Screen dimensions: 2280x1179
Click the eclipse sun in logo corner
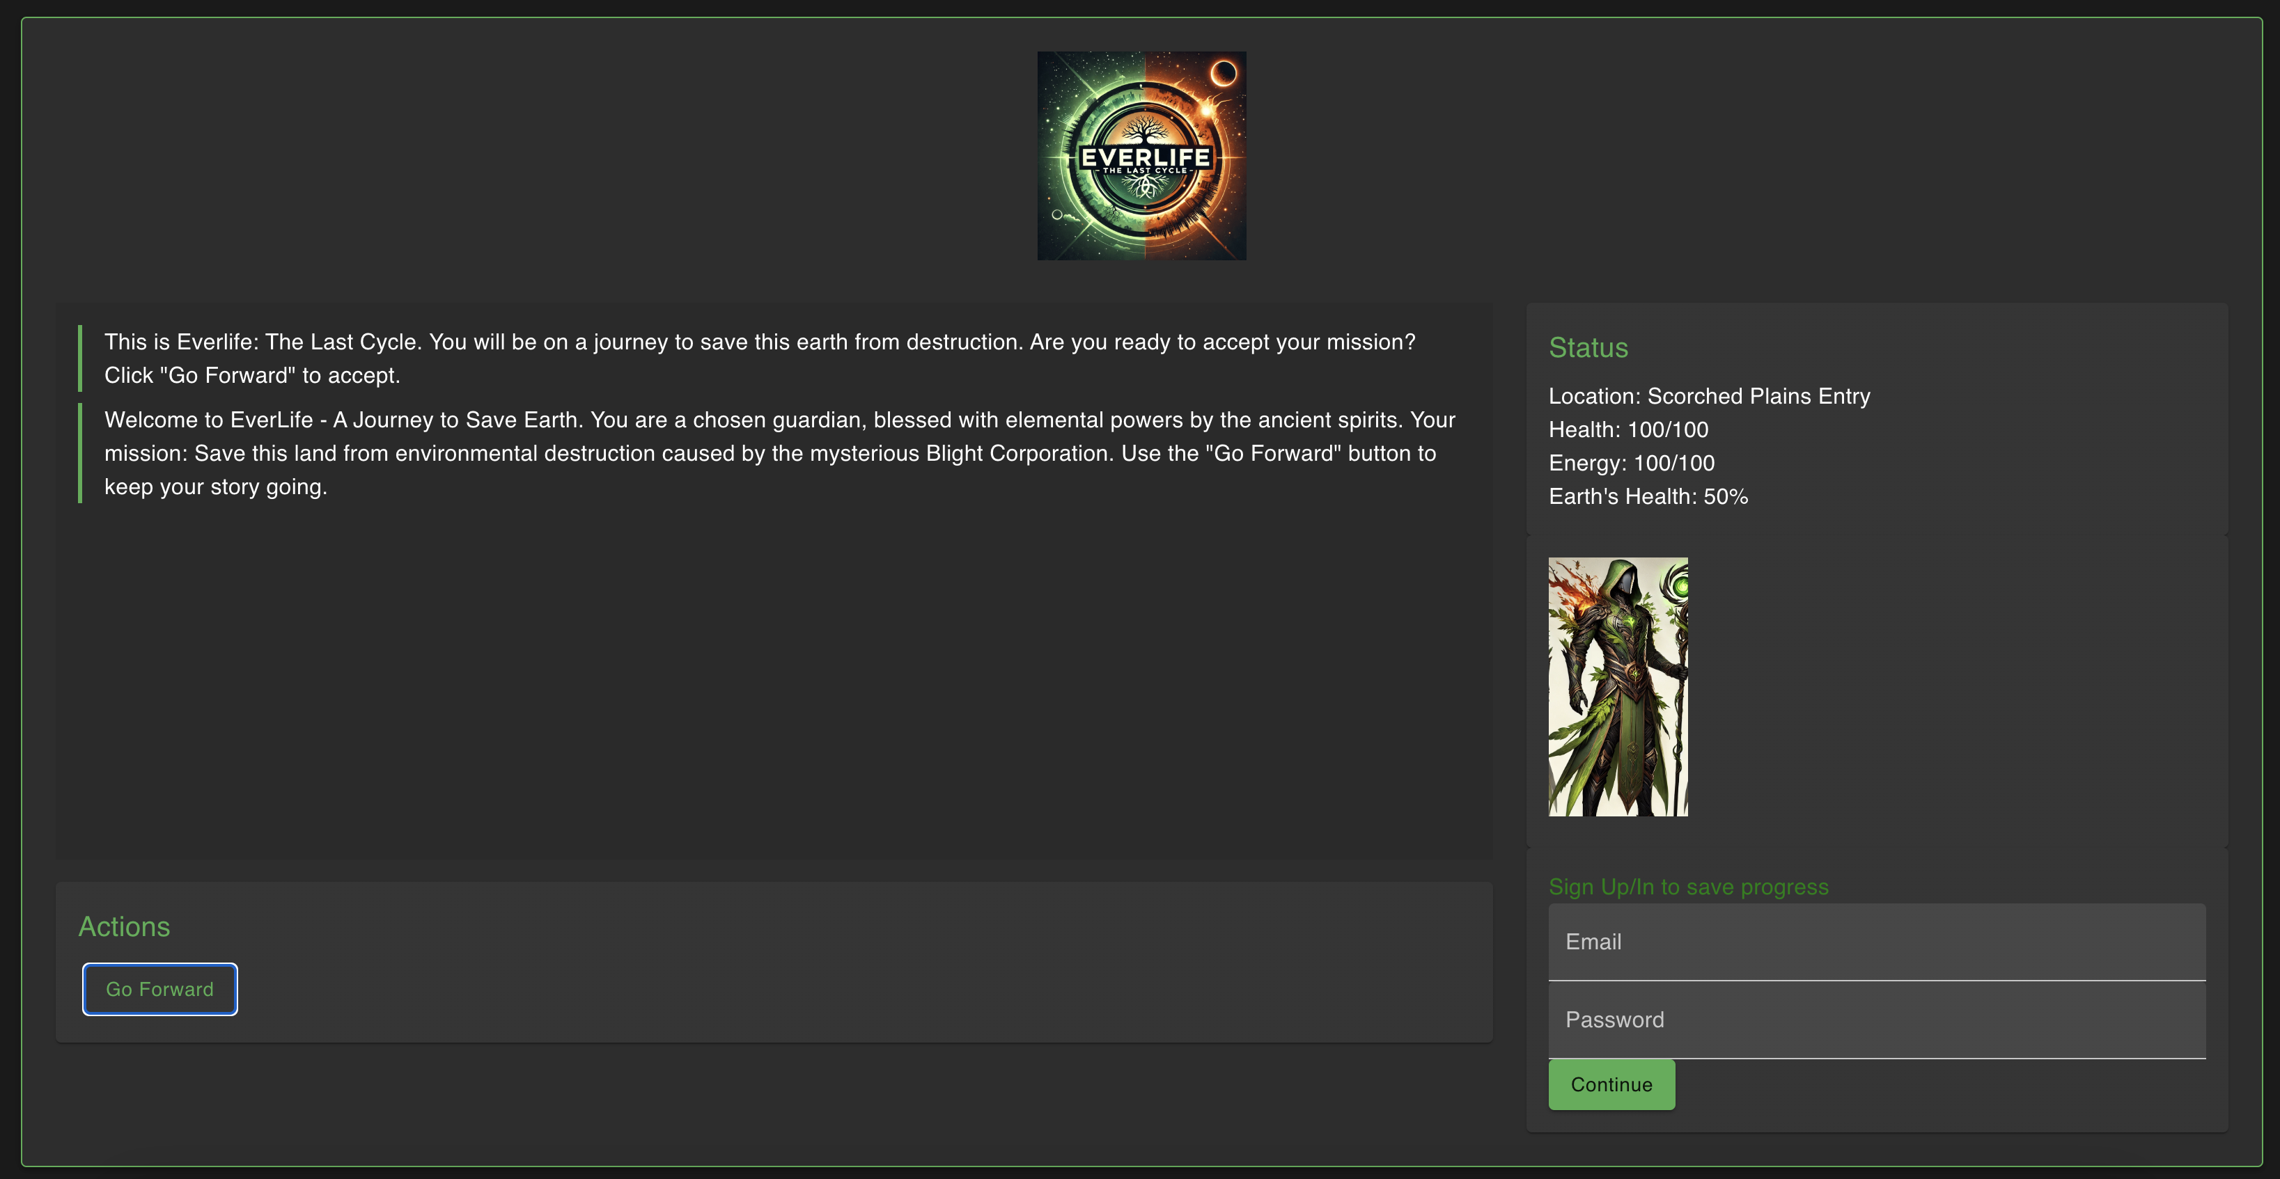point(1223,72)
